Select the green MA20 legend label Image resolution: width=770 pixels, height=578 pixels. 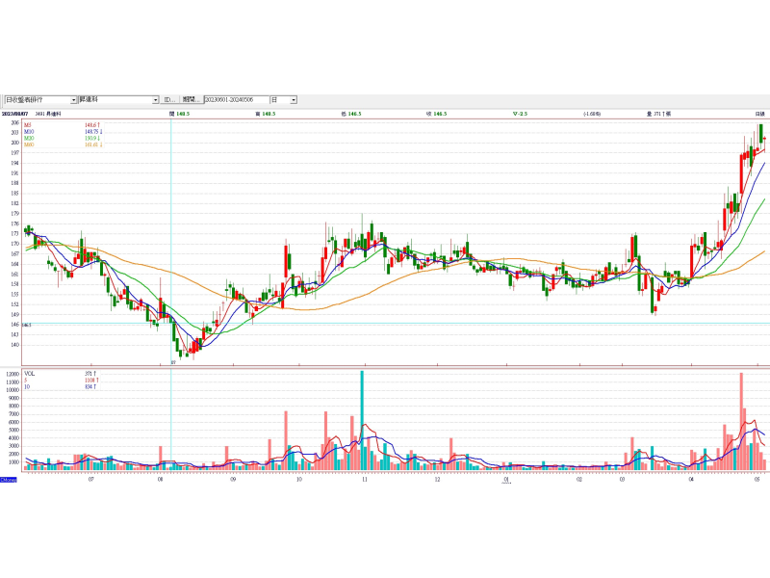point(29,139)
